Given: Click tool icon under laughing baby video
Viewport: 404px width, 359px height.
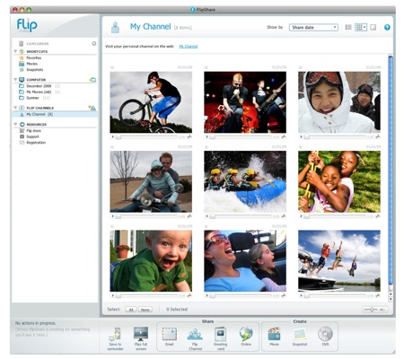Looking at the screenshot, I should click(x=189, y=295).
